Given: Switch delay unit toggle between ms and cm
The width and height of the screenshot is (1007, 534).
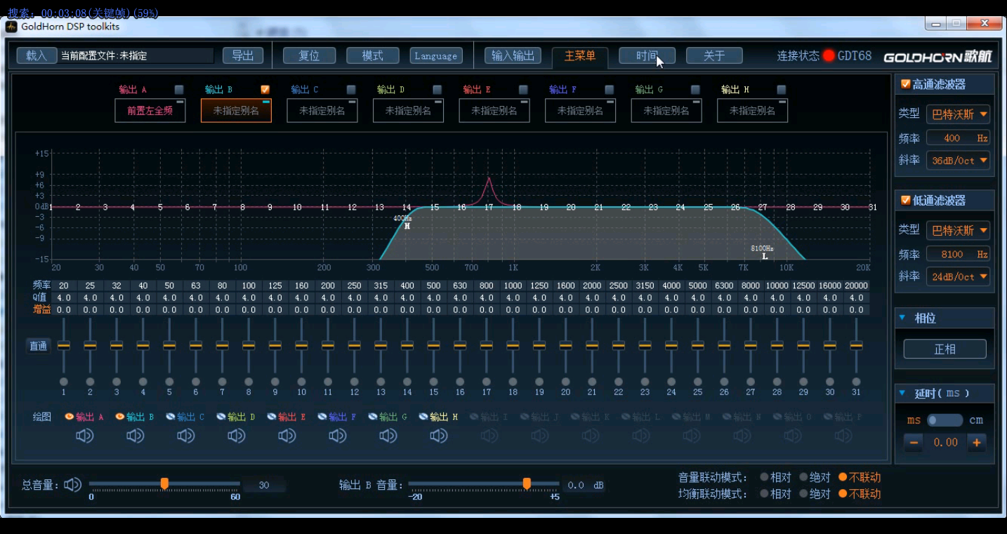Looking at the screenshot, I should (x=945, y=420).
